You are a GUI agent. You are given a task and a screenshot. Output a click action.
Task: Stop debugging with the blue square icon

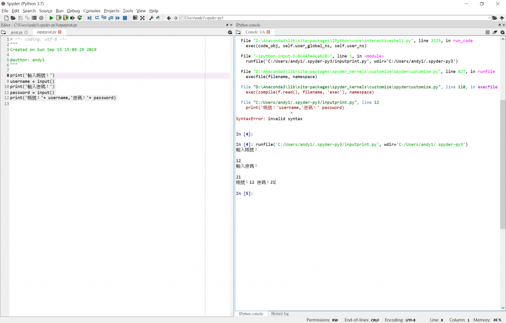(125, 18)
